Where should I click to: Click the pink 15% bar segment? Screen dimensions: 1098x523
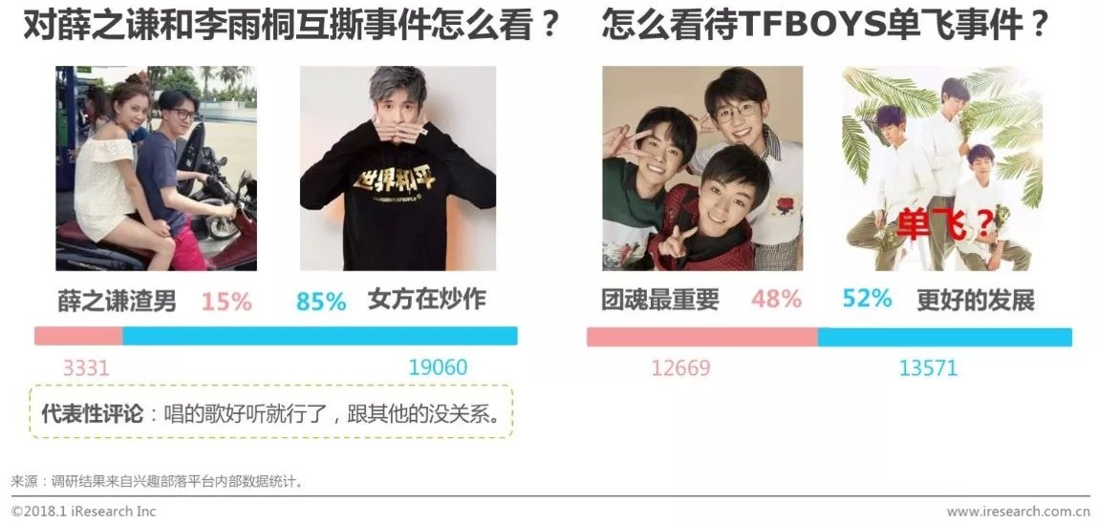pyautogui.click(x=78, y=336)
